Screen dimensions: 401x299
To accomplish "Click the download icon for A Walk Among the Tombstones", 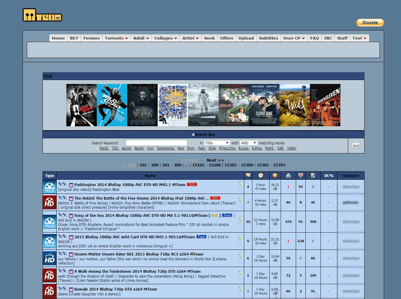I will (240, 272).
